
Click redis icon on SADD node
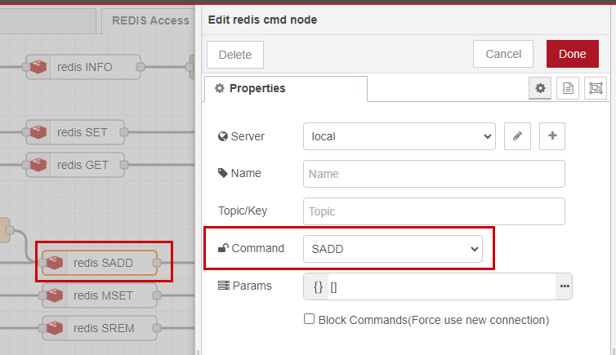(x=55, y=263)
